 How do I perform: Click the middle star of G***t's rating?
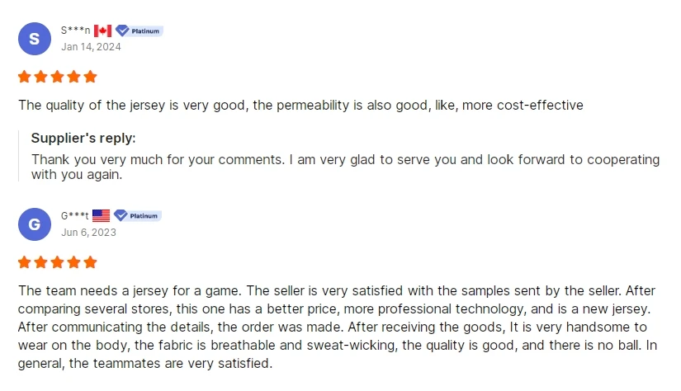click(x=57, y=262)
